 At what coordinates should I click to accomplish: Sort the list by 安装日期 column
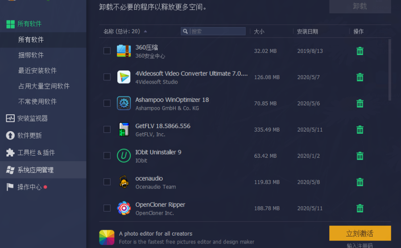308,32
